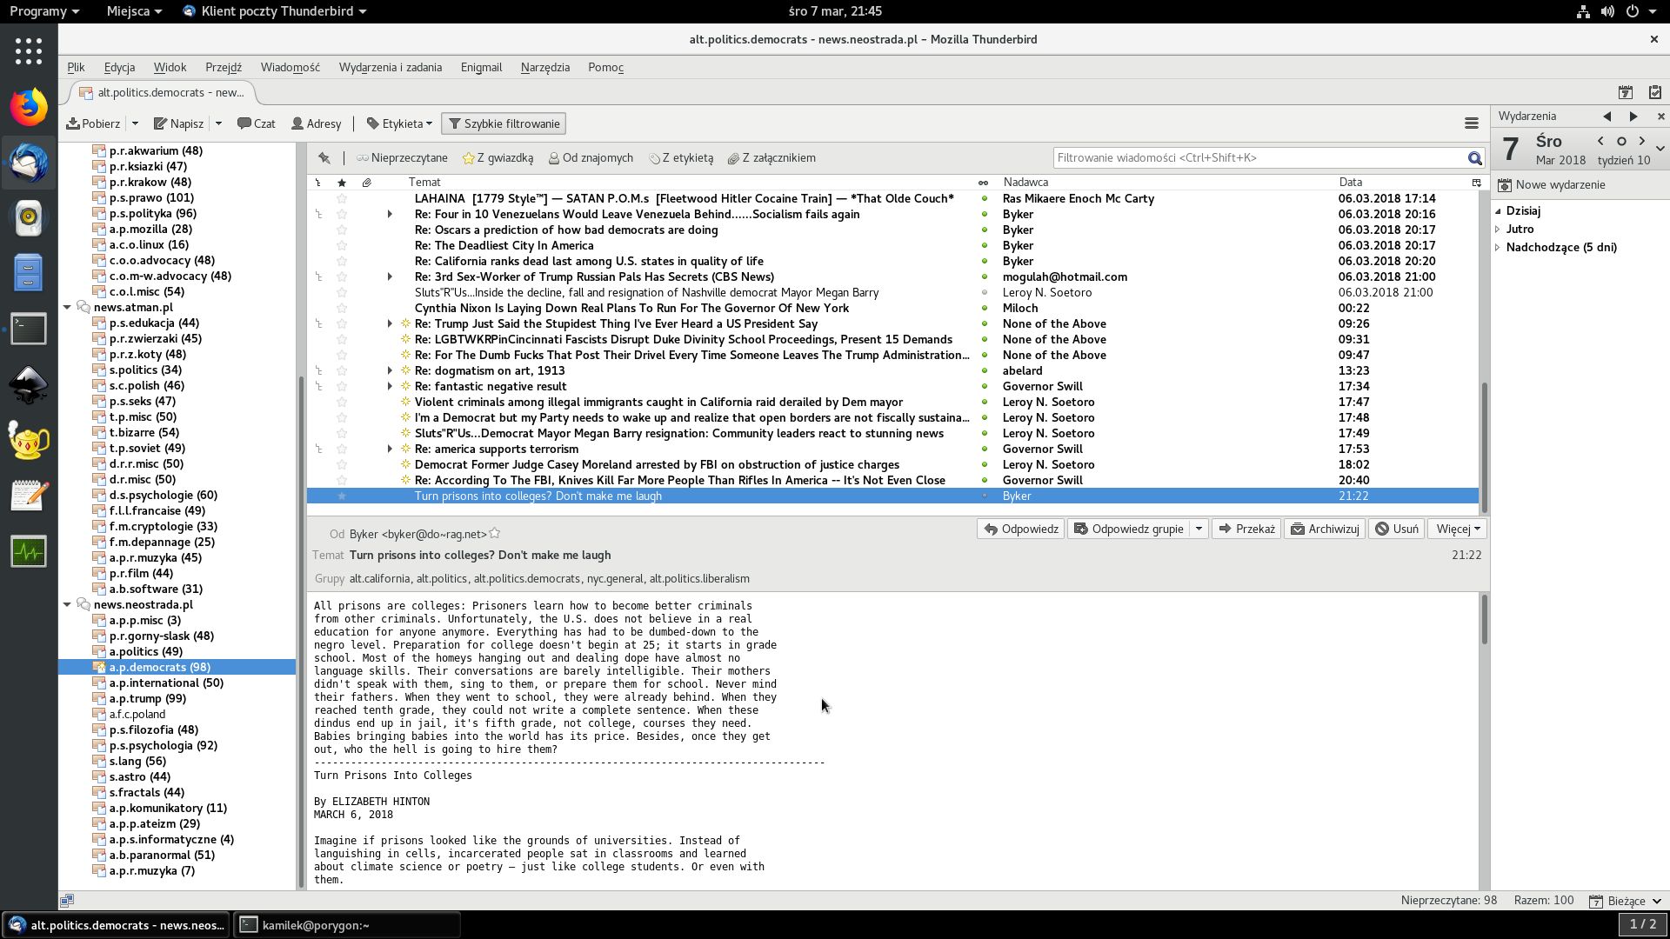Screen dimensions: 1670x939
Task: Open the Etykieta tag dropdown
Action: pos(400,123)
